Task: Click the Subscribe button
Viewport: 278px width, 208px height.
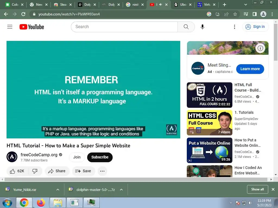Action: click(x=100, y=157)
